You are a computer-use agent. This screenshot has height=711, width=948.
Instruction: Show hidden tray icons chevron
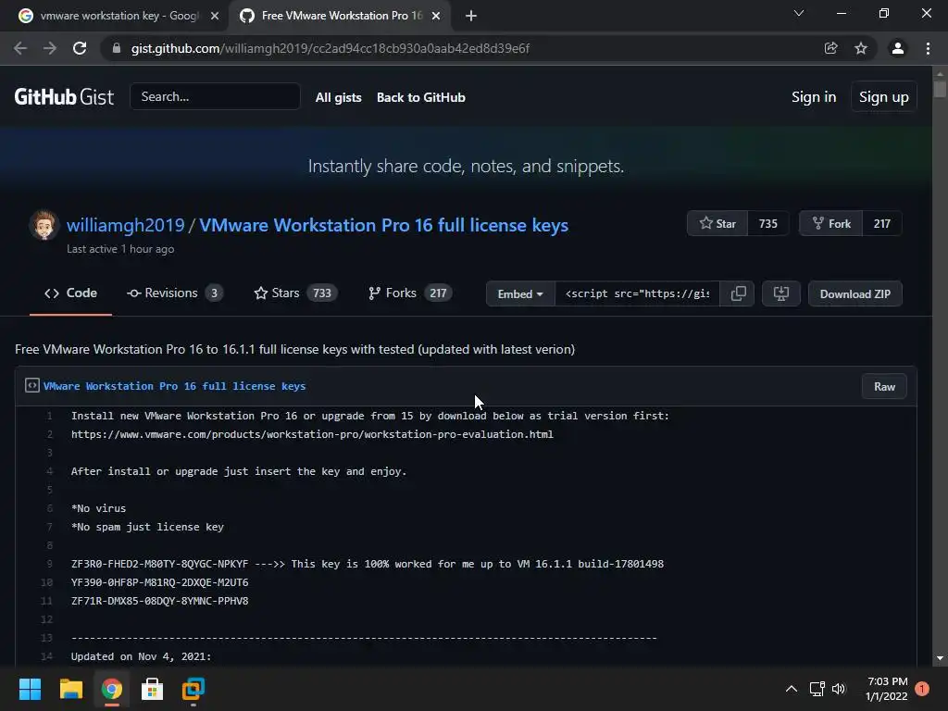click(x=791, y=689)
